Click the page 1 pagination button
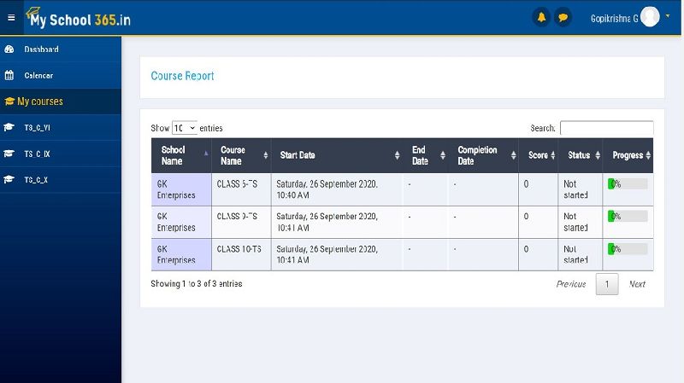This screenshot has width=684, height=383. 606,284
